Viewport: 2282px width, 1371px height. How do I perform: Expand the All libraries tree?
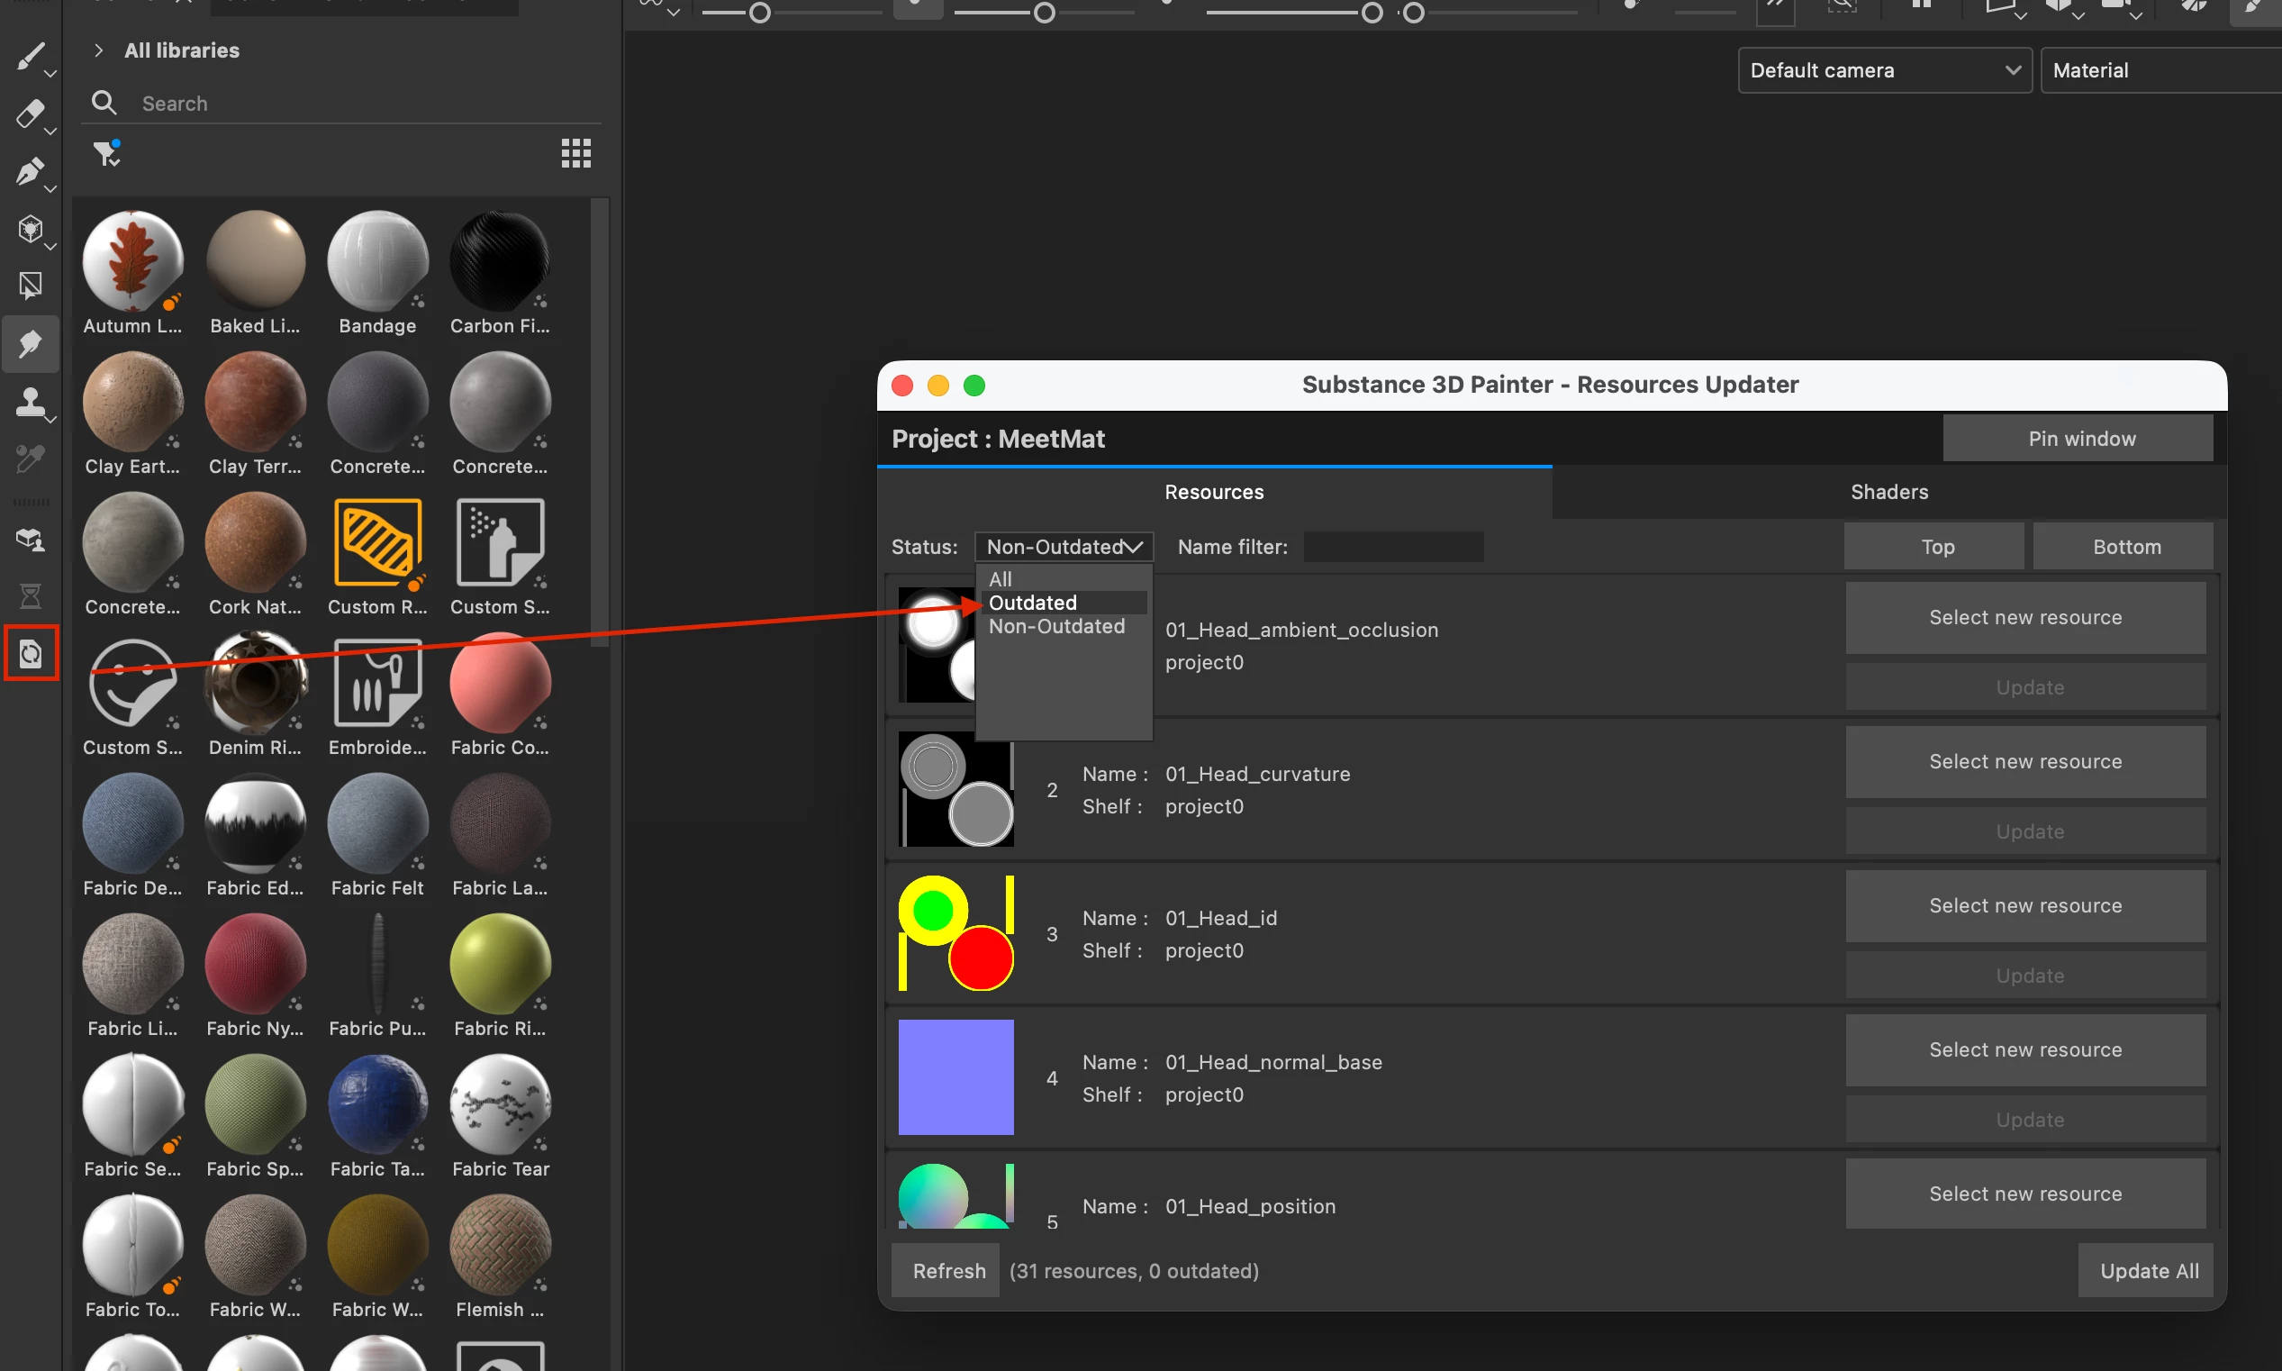click(99, 50)
